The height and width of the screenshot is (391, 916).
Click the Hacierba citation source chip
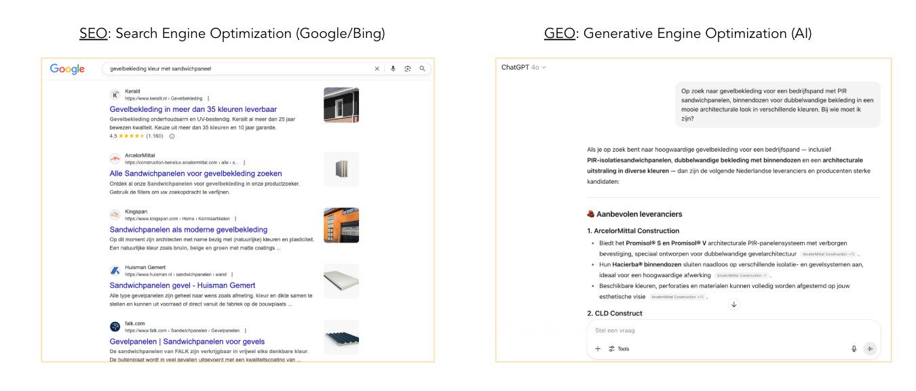tap(742, 274)
